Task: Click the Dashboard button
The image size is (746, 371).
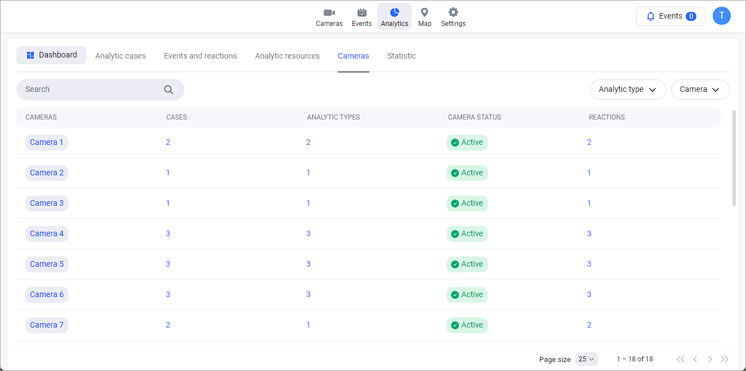Action: [51, 55]
